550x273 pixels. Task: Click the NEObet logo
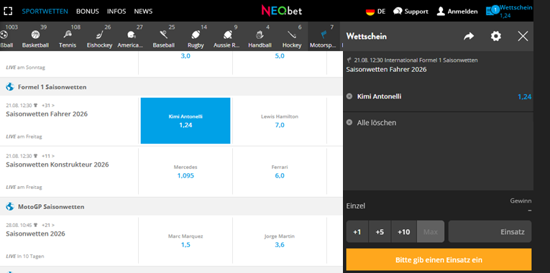point(281,11)
